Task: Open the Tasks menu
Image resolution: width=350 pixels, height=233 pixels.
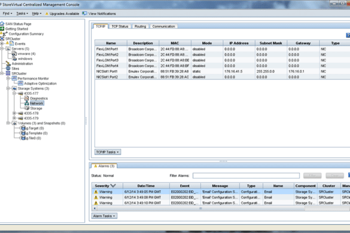Action: [22, 13]
